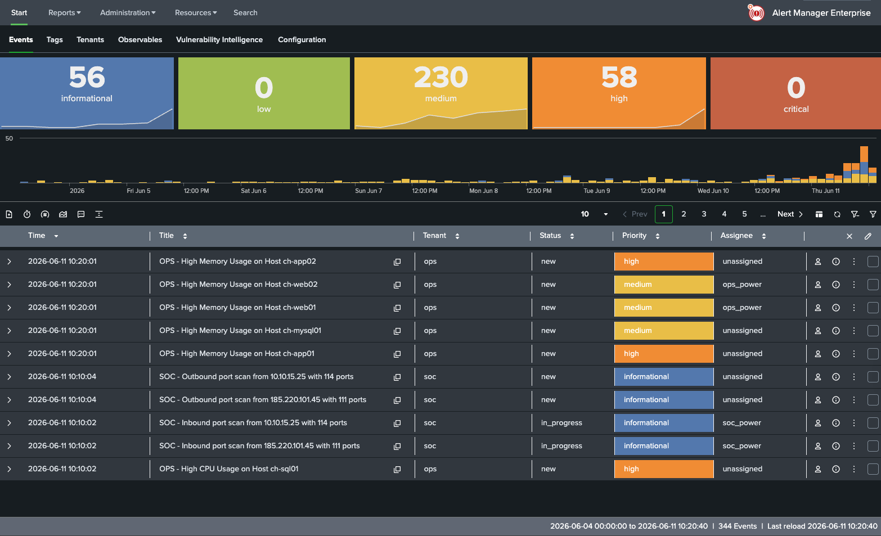Tick checkbox for Outbound scan 185.220.101.45 row
This screenshot has height=536, width=881.
coord(873,400)
